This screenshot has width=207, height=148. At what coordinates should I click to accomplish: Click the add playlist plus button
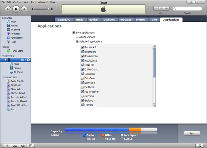[x=7, y=146]
